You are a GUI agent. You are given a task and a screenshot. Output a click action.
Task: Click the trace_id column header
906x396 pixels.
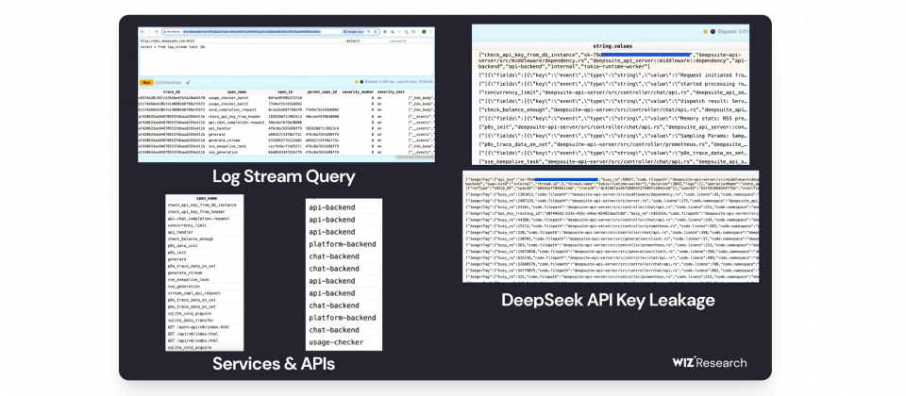click(x=172, y=91)
